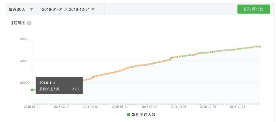Click the 12,790 value in tooltip

75,89
